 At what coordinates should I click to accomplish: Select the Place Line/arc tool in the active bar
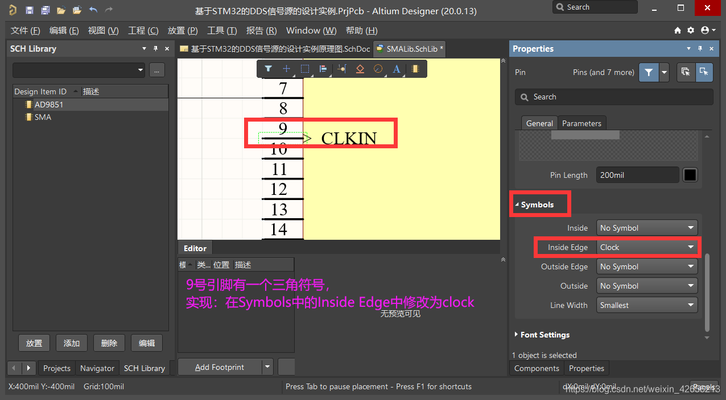click(378, 69)
